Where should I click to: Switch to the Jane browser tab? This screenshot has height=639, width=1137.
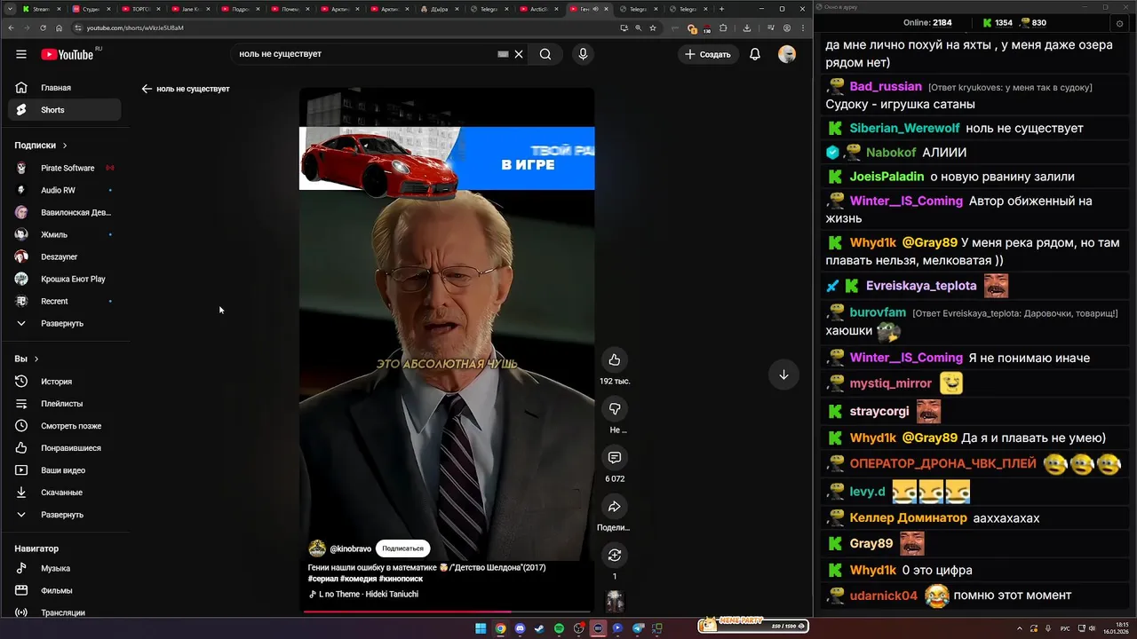191,9
